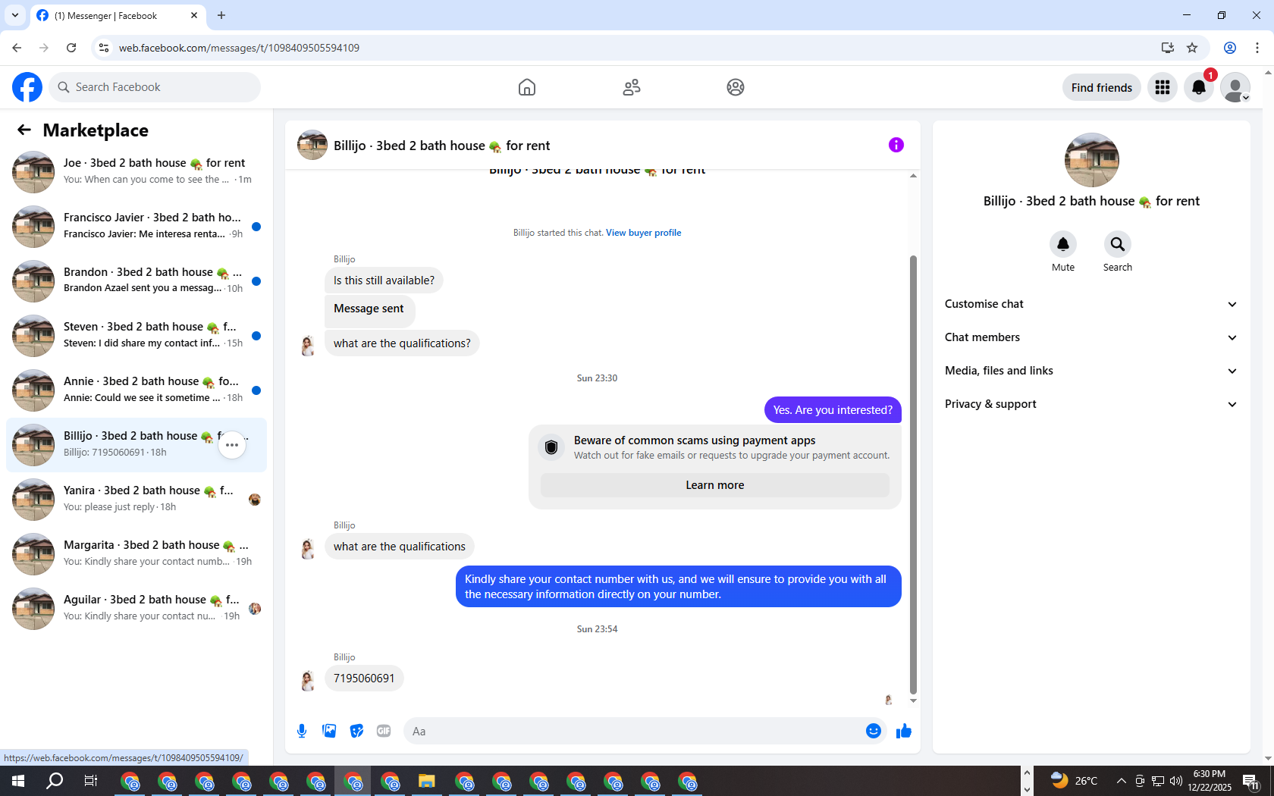Install app icon in address bar
The height and width of the screenshot is (796, 1274).
[x=1167, y=48]
